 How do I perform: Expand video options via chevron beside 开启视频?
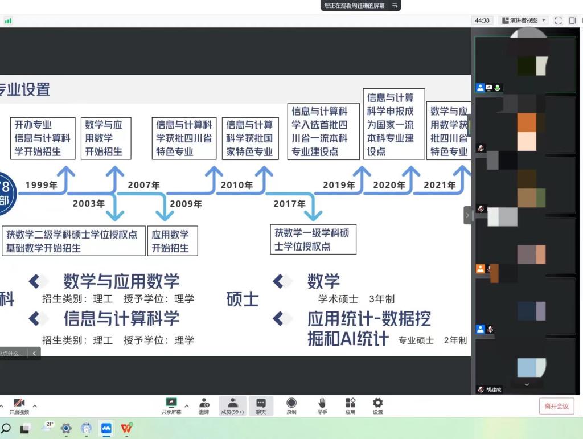tap(35, 406)
